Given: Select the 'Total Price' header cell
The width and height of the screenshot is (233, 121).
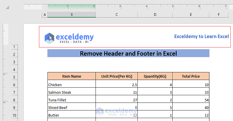Looking at the screenshot, I should coord(191,76).
